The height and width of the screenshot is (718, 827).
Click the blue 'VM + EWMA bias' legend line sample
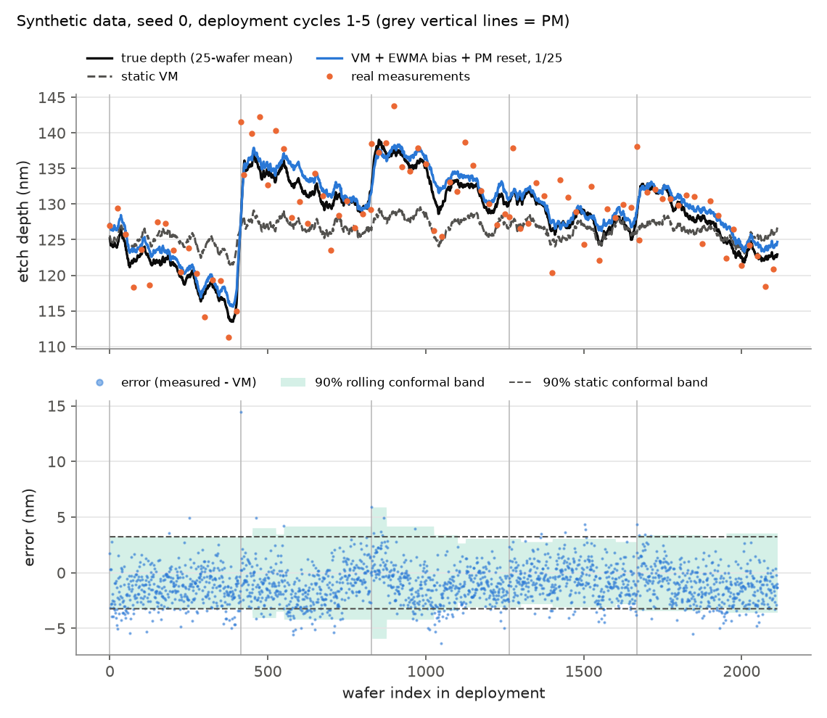(x=329, y=58)
